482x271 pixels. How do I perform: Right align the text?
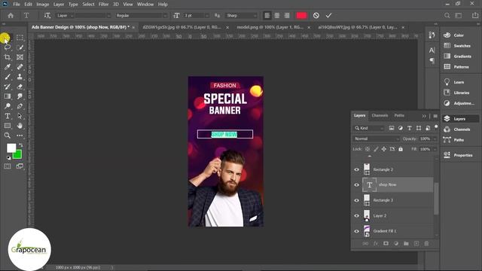(287, 15)
